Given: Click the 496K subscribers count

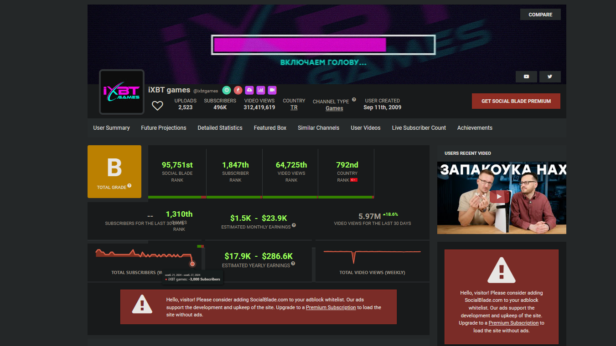Looking at the screenshot, I should tap(220, 107).
